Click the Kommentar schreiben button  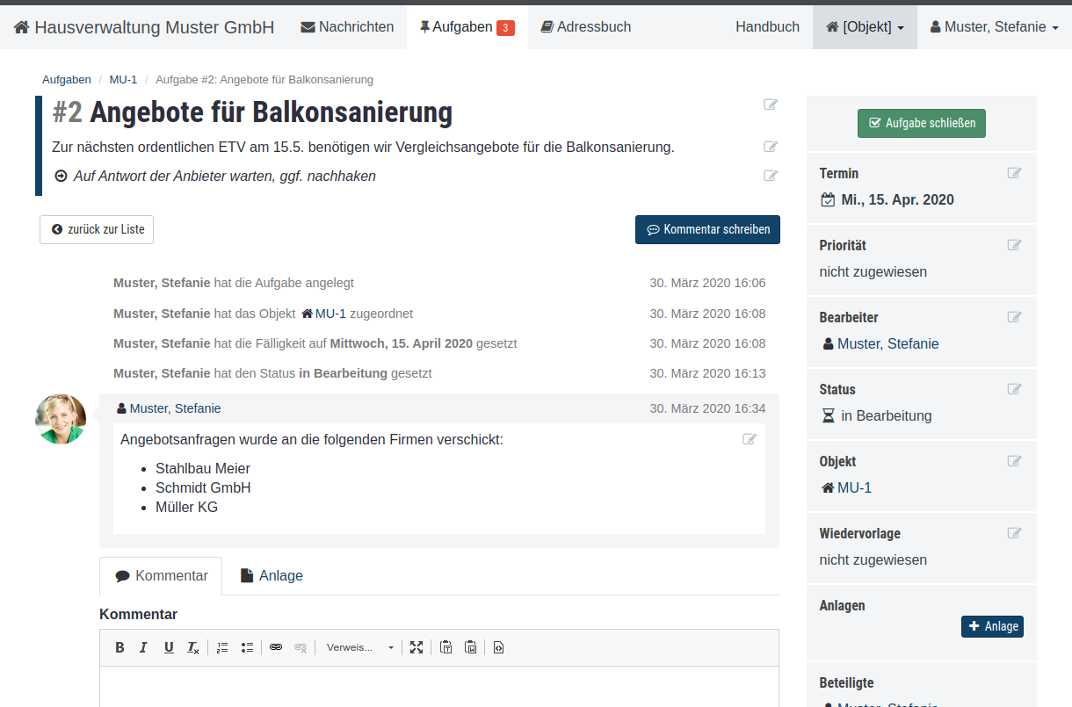click(707, 229)
